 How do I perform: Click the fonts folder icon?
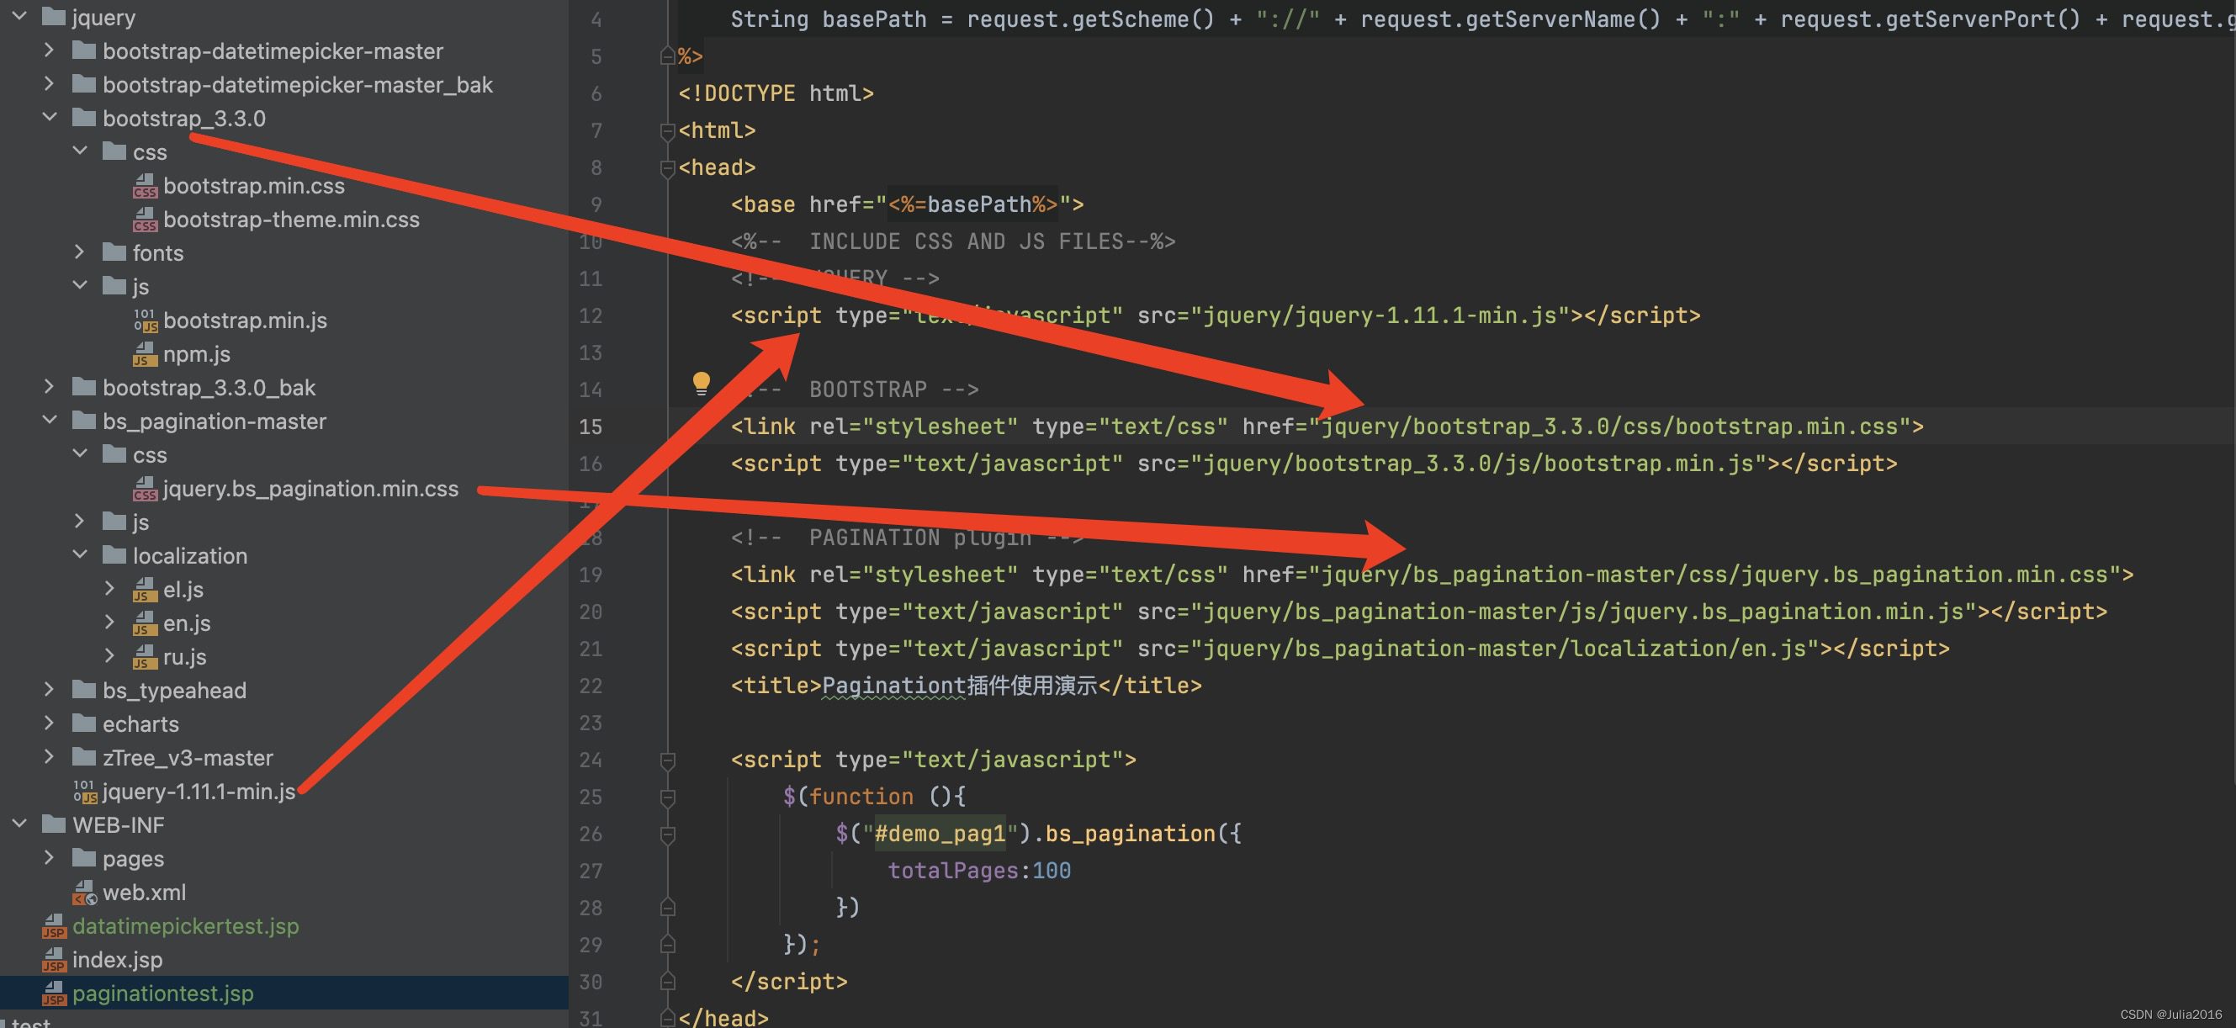tap(114, 252)
